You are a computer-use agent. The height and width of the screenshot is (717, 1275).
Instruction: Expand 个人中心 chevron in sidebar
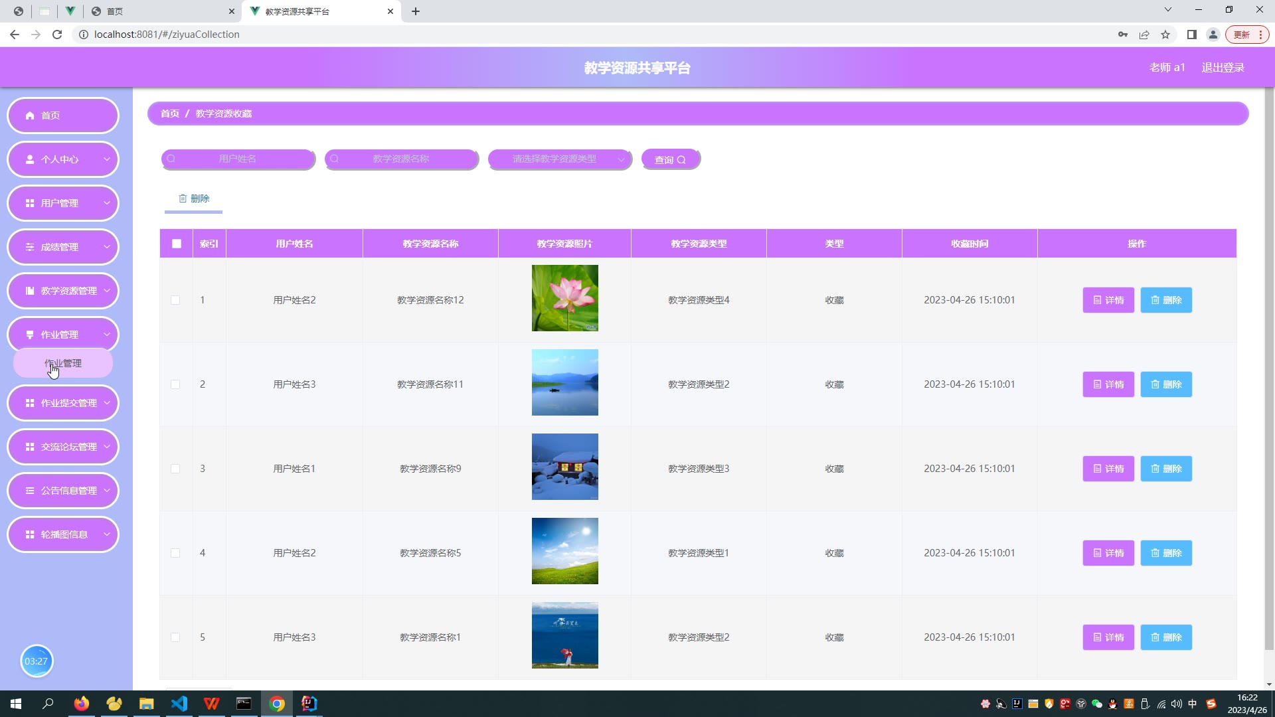[x=107, y=159]
